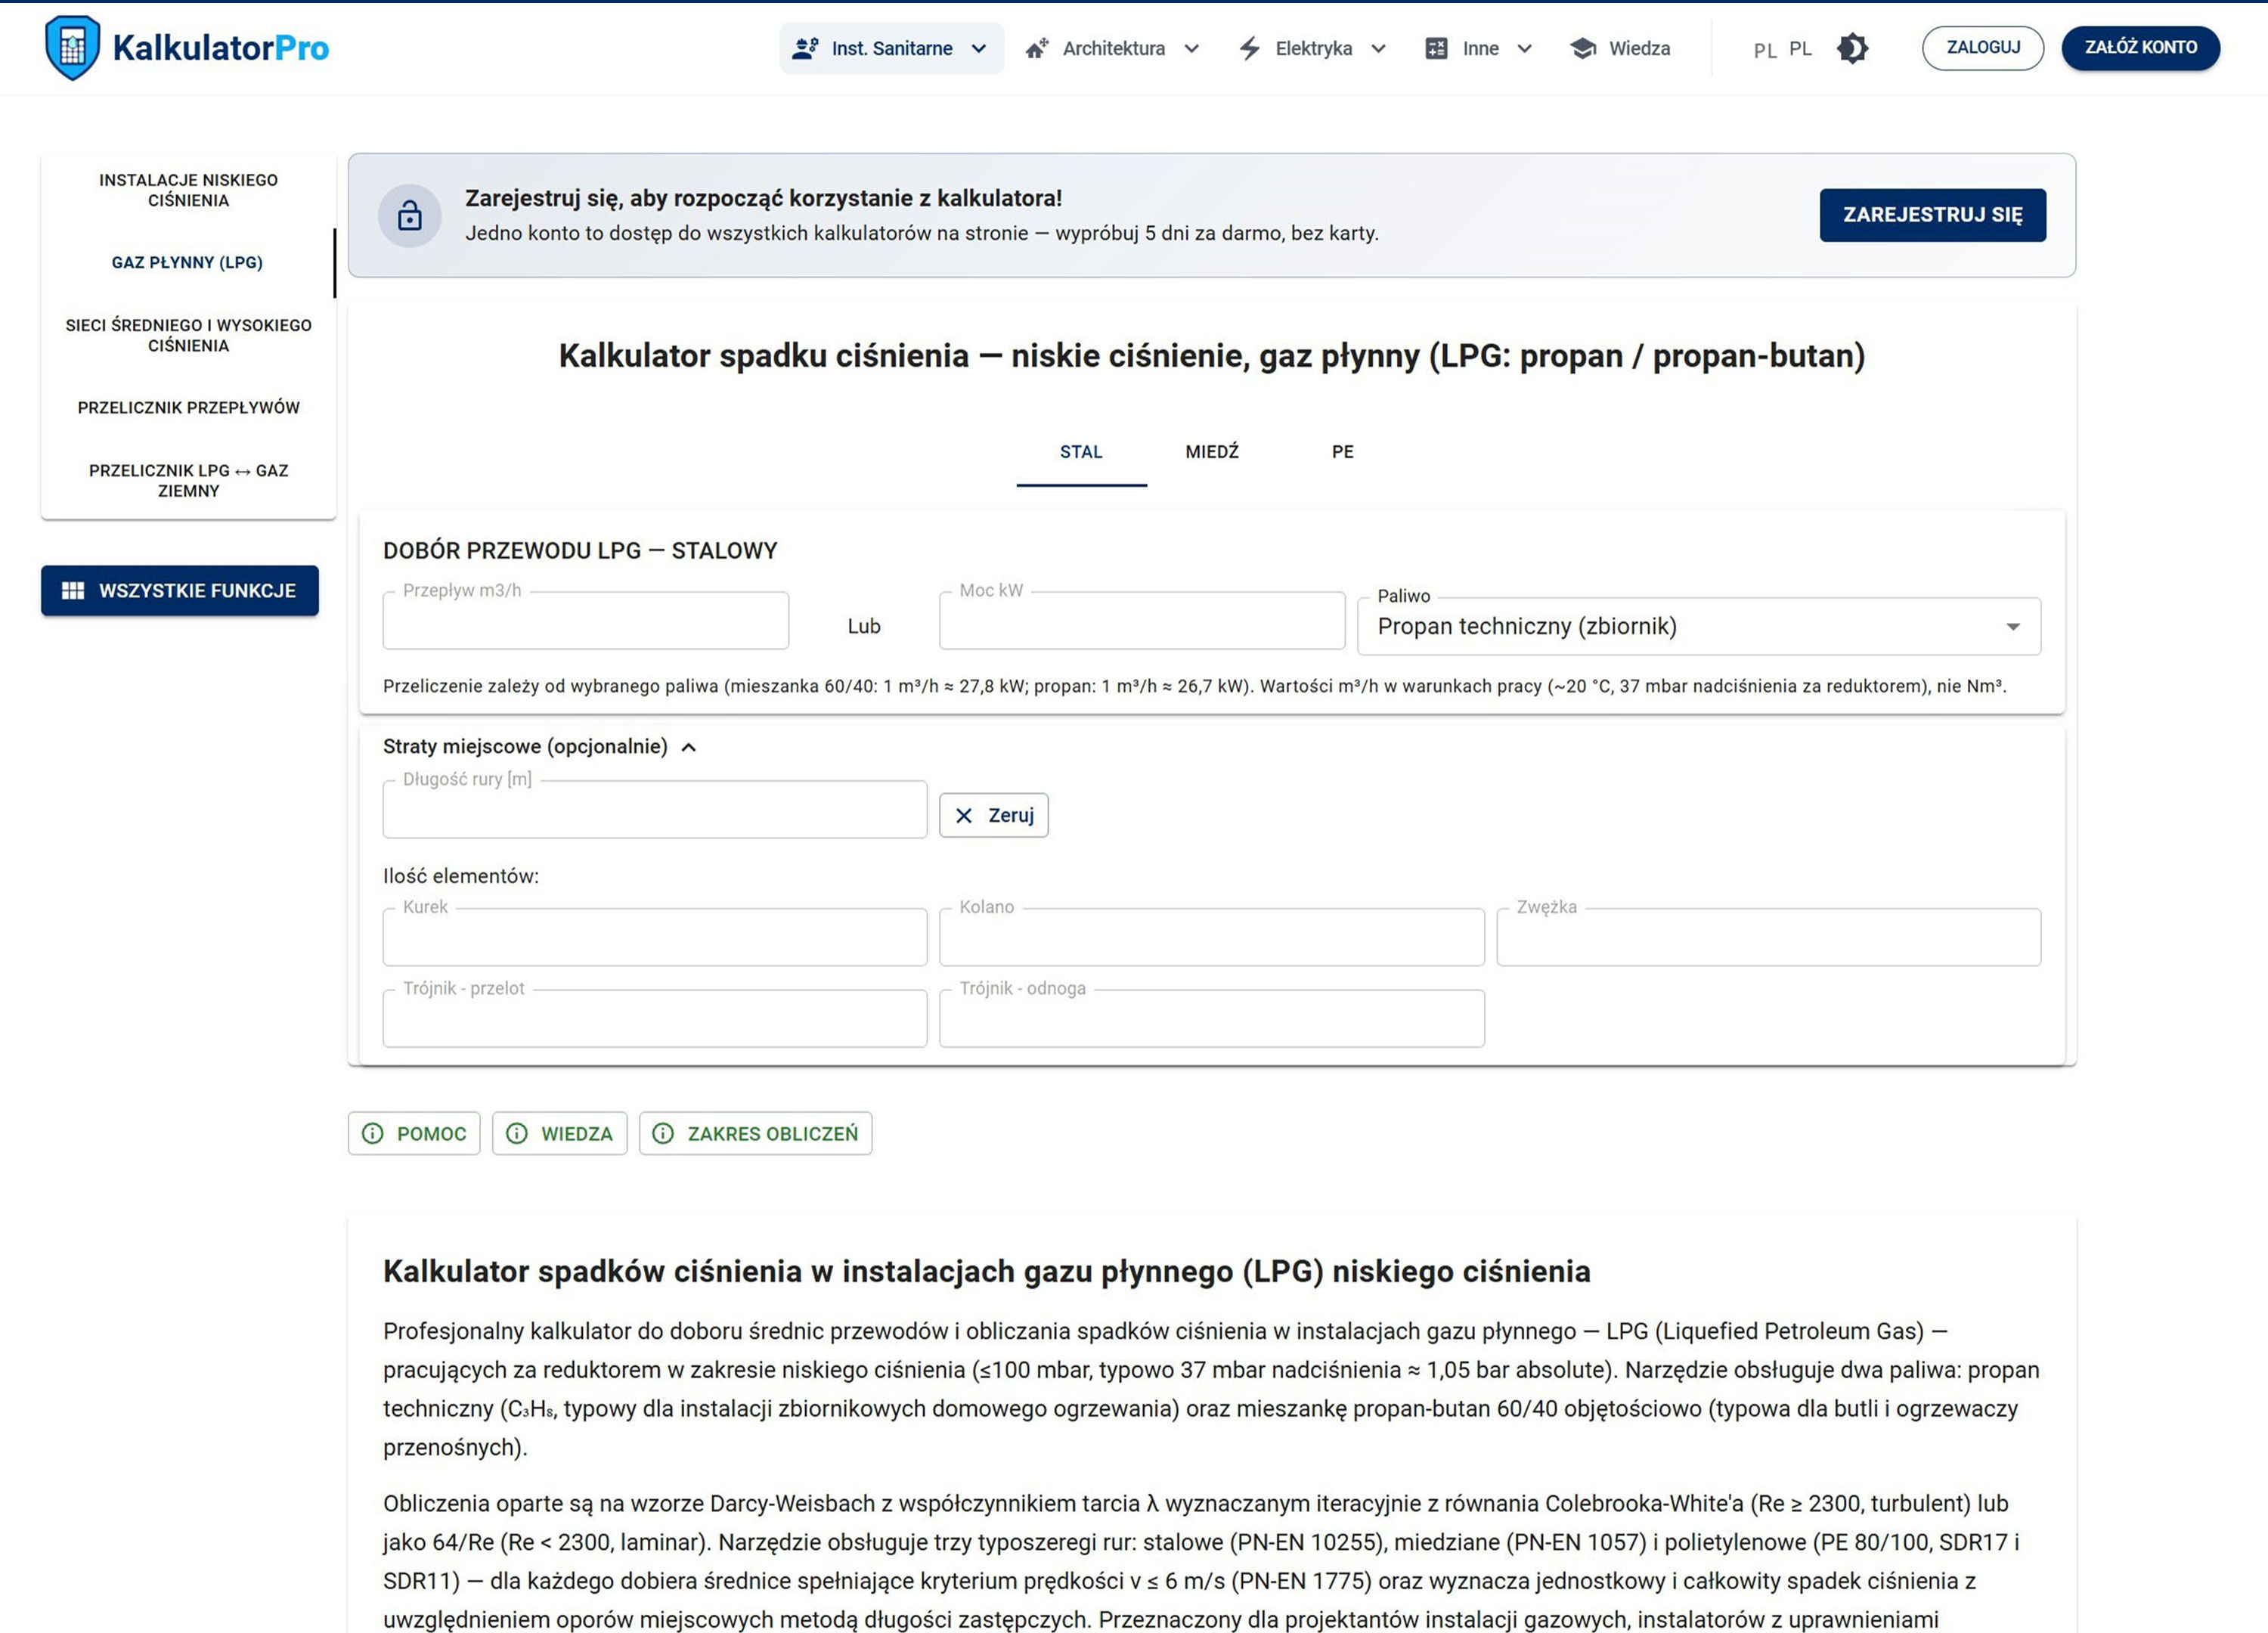Focus the Kurek quantity field

[x=655, y=937]
